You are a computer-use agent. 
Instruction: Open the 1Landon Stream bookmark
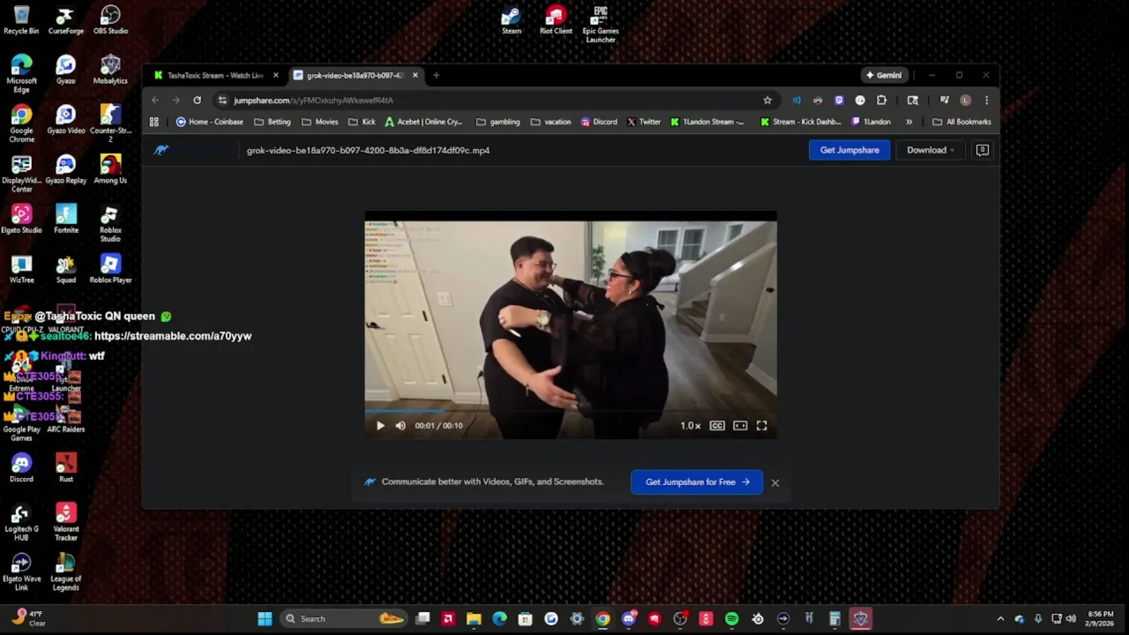tap(707, 122)
